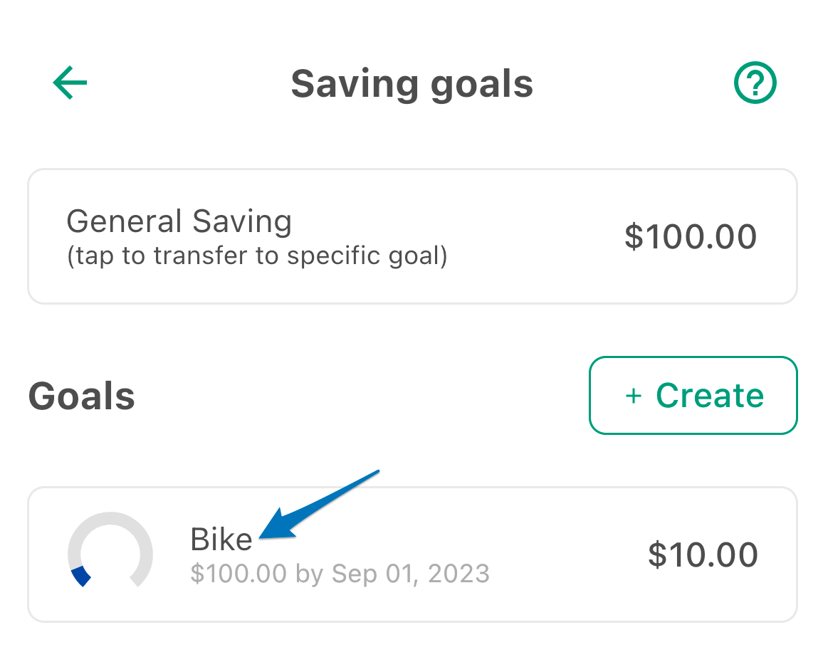Image resolution: width=828 pixels, height=652 pixels.
Task: Click the empty center of the Bike progress ring
Action: [110, 554]
